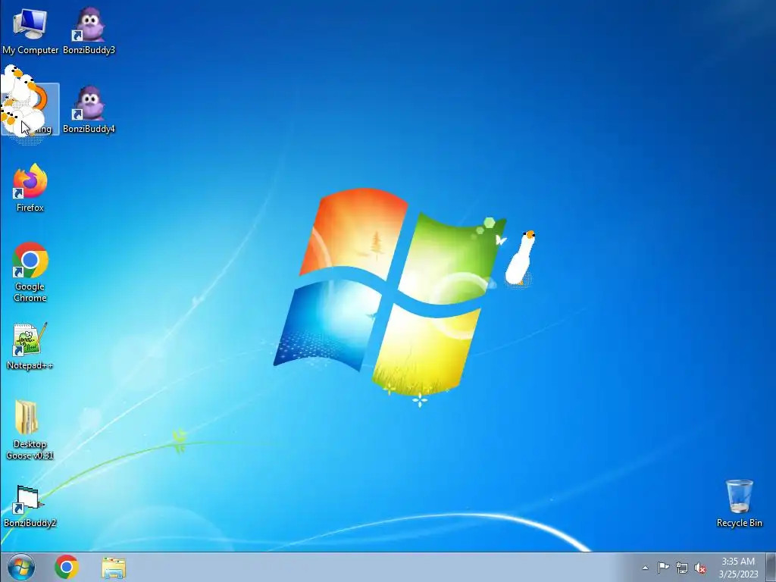This screenshot has width=776, height=582.
Task: Show hidden system tray icons arrow
Action: (x=645, y=568)
